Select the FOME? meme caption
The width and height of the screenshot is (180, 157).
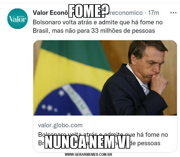89,11
